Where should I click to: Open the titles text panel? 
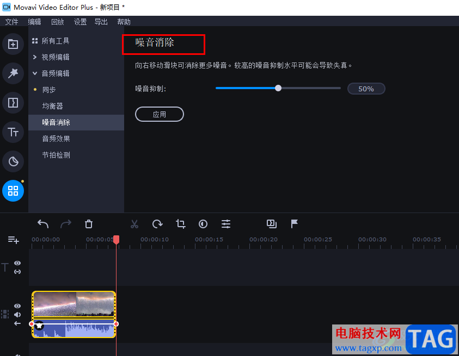13,132
